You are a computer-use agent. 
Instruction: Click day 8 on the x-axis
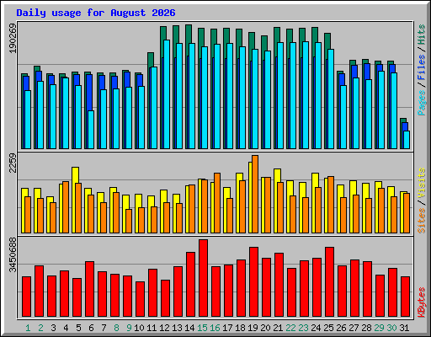(x=116, y=328)
